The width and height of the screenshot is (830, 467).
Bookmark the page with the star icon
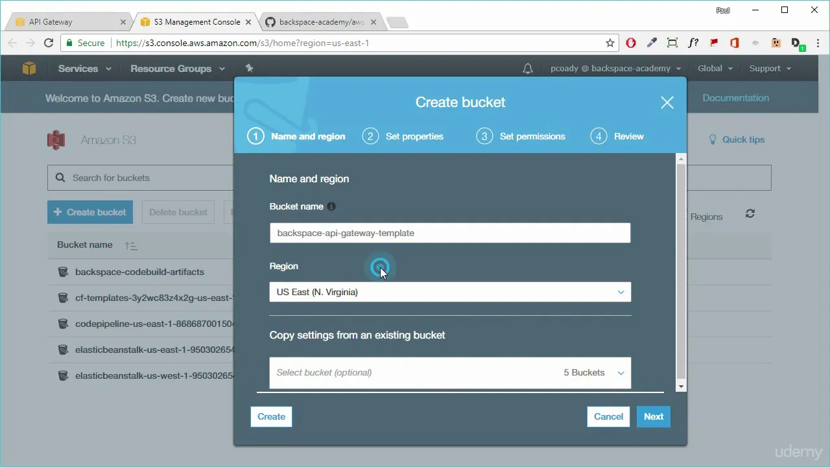(610, 43)
